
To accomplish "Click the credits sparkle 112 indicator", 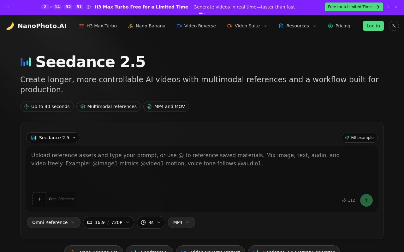I will pyautogui.click(x=349, y=200).
